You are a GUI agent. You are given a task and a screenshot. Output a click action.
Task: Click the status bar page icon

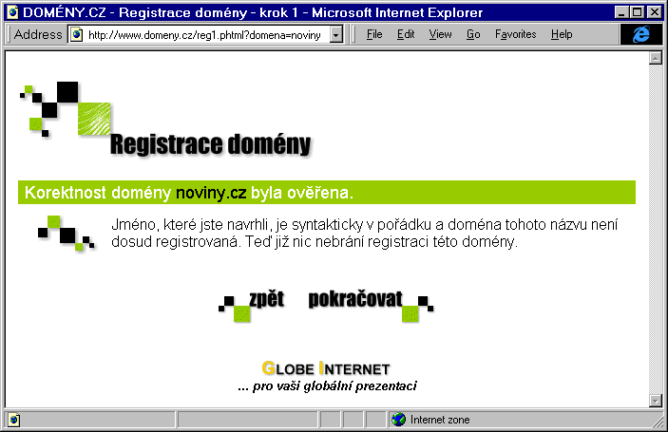click(13, 420)
